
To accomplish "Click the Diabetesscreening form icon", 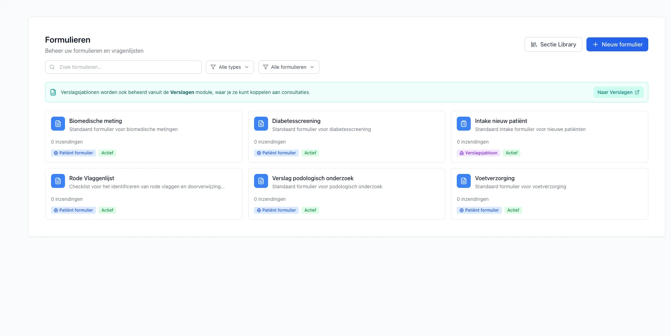I will 261,124.
